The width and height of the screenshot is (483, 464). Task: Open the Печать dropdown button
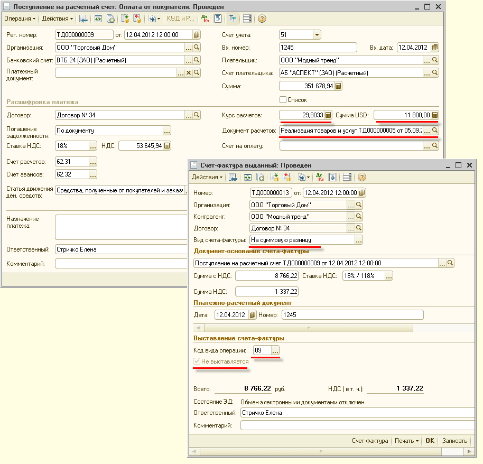(x=406, y=441)
